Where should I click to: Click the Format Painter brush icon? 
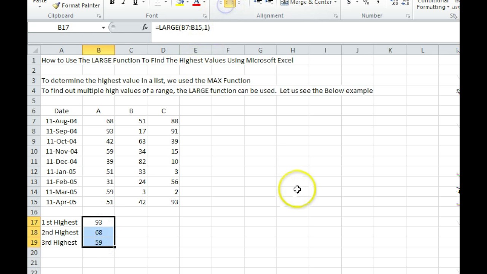[56, 5]
